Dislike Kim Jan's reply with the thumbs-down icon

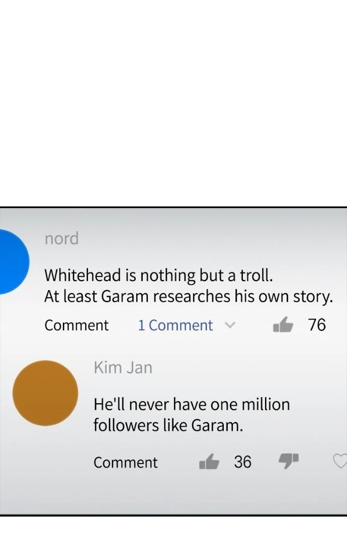click(289, 461)
